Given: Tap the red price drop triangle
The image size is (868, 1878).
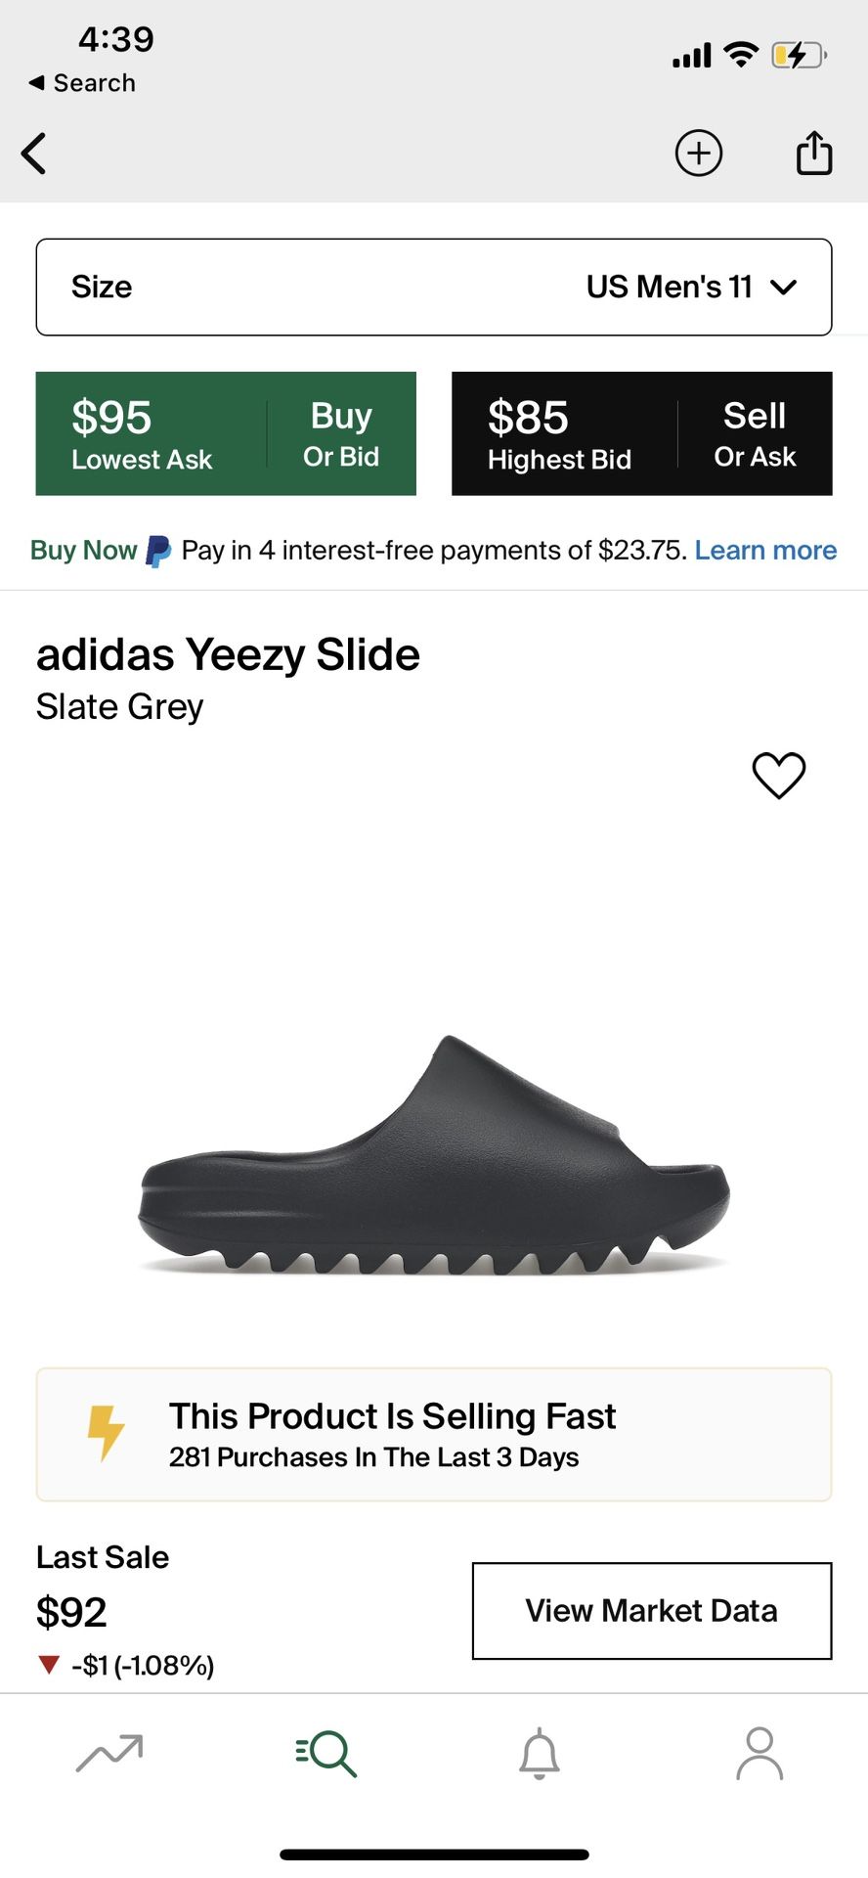Looking at the screenshot, I should 49,1665.
